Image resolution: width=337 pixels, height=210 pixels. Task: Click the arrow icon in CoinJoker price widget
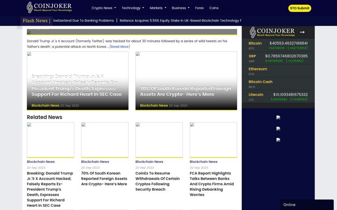point(302,32)
